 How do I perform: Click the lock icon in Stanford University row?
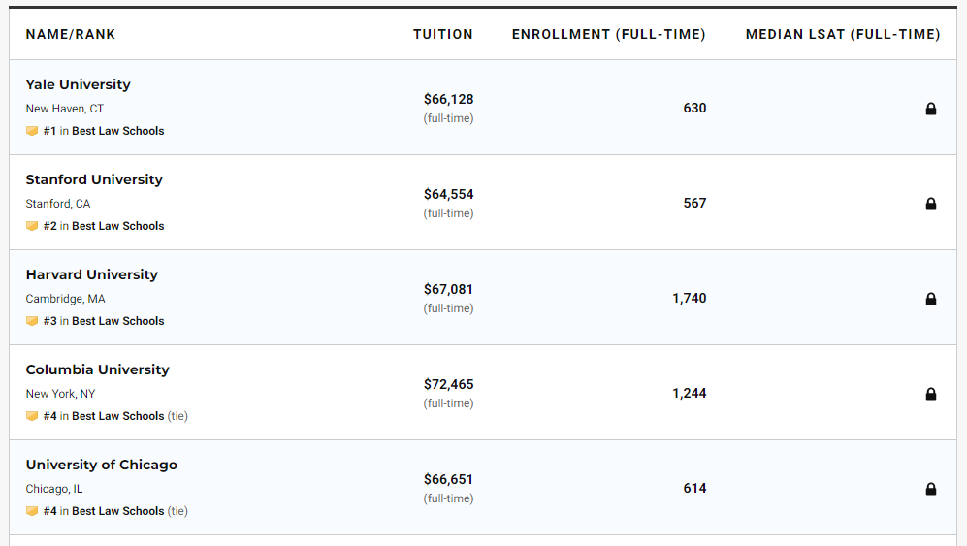930,204
